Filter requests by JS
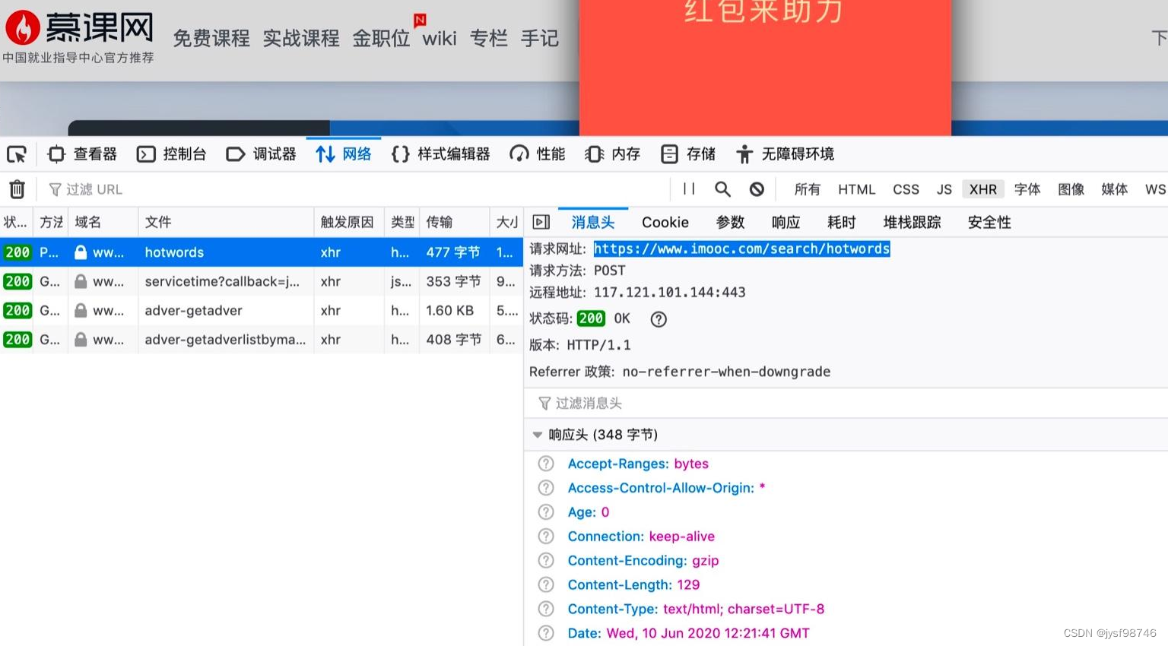The image size is (1168, 646). point(944,189)
